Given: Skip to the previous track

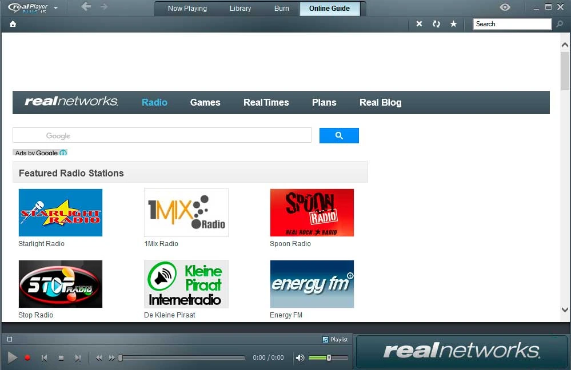Looking at the screenshot, I should click(45, 358).
